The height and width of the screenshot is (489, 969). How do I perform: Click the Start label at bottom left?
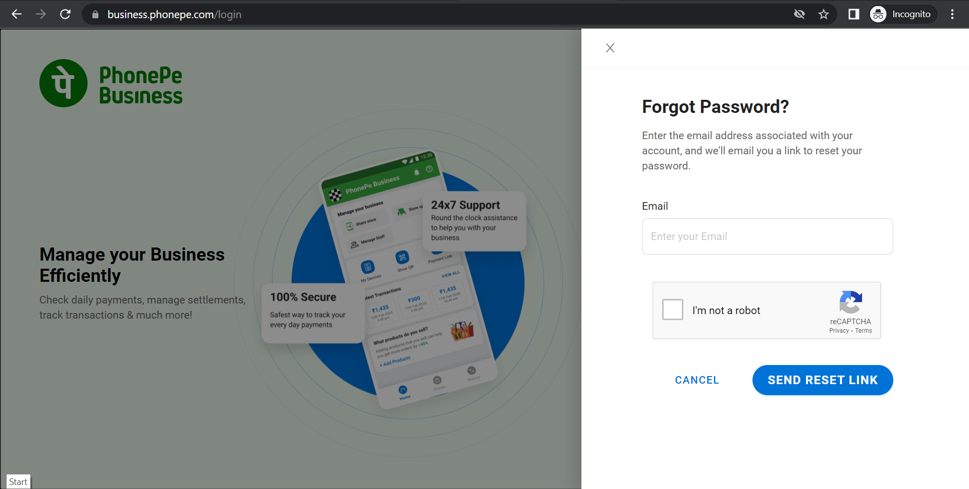[x=18, y=482]
